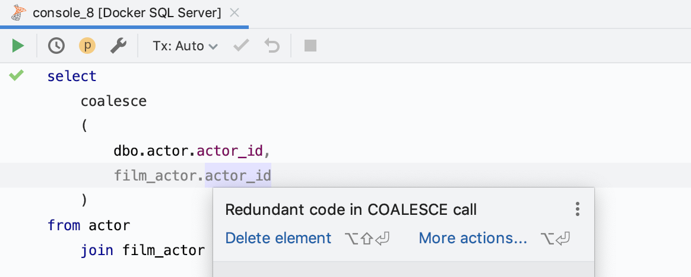Click the Commit checkmark icon
Viewport: 691px width, 277px height.
241,46
